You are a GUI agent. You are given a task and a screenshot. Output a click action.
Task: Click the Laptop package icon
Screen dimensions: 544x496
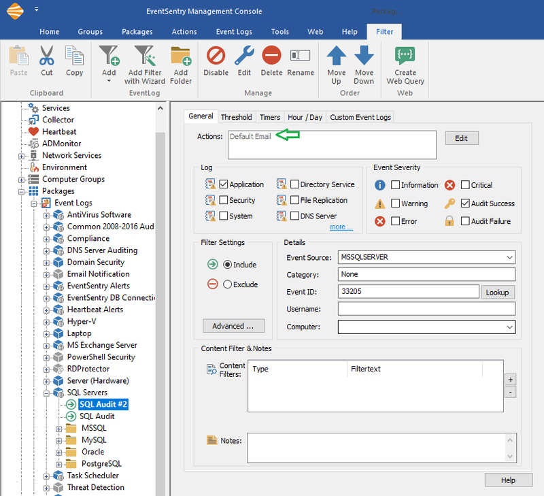click(58, 333)
